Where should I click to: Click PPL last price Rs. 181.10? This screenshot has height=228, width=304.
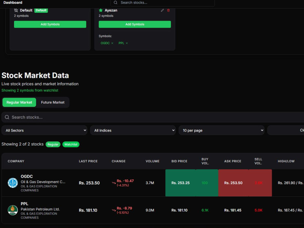88,210
